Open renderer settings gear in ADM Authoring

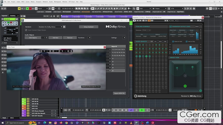pos(64,27)
